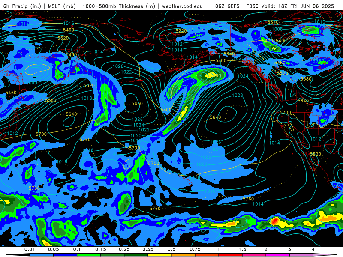Viewport: 343px width, 257px height.
Task: Click the lavender 3–4 legend swatch
Action: click(x=301, y=255)
